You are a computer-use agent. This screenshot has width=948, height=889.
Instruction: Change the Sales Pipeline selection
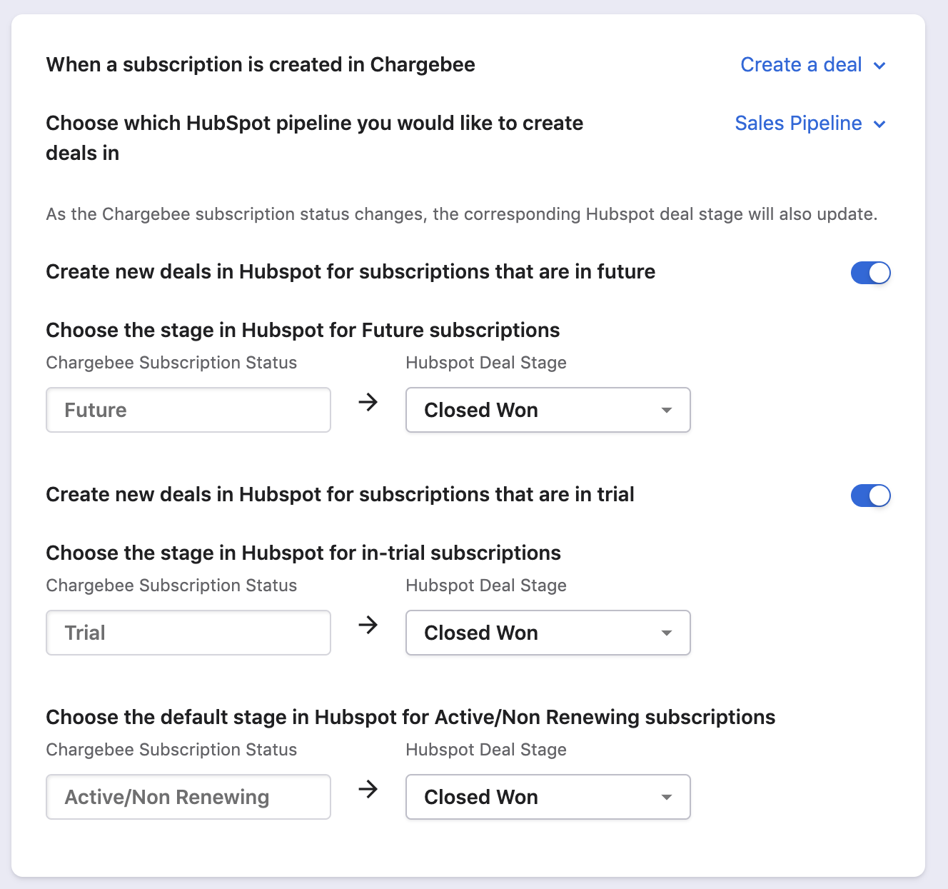point(798,124)
